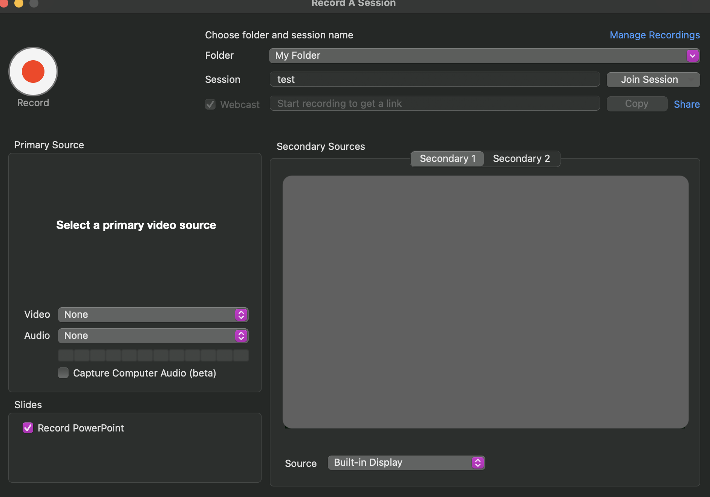Image resolution: width=710 pixels, height=497 pixels.
Task: Click the secondary Source stepper arrows
Action: tap(477, 463)
